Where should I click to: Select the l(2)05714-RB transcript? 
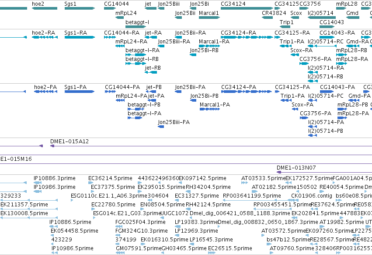click(x=313, y=81)
